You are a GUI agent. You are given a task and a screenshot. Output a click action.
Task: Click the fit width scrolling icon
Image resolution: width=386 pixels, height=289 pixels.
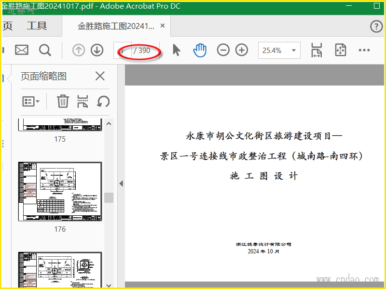click(x=317, y=50)
